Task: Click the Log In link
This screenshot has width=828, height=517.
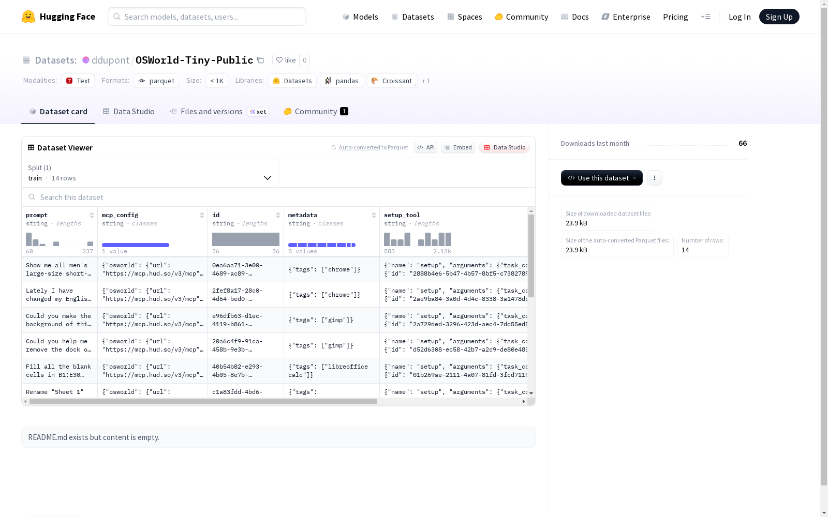Action: coord(740,17)
